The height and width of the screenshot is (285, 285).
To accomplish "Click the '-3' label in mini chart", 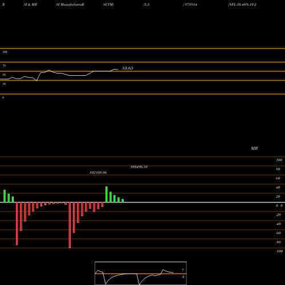I will point(183,277).
